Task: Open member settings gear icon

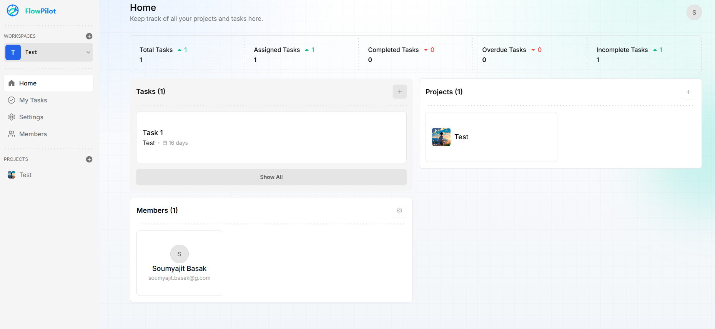Action: [x=399, y=210]
